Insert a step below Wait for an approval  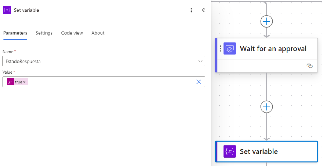click(267, 107)
